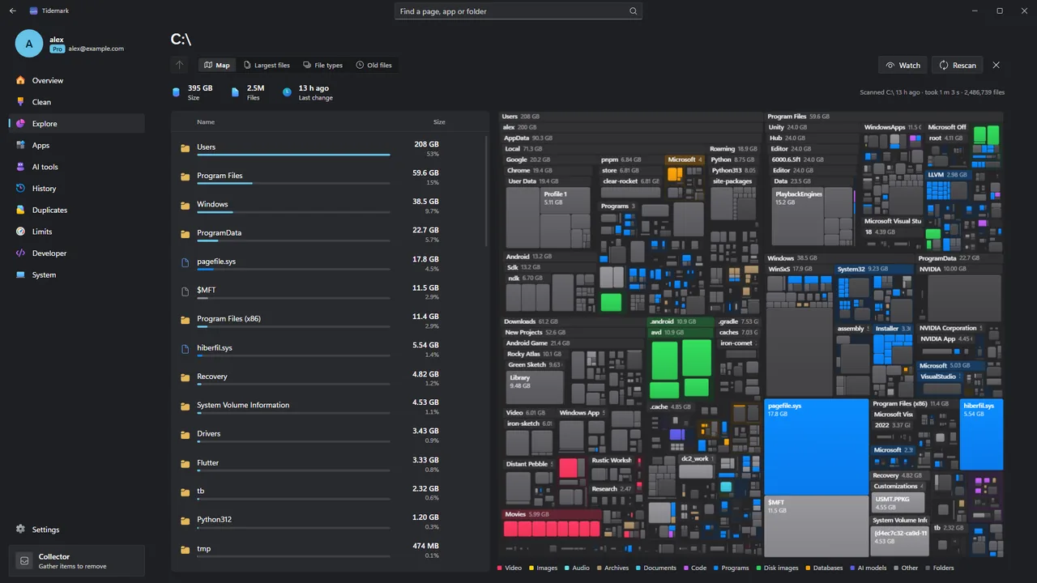Close the scan panel with X icon
This screenshot has height=583, width=1037.
coord(996,65)
